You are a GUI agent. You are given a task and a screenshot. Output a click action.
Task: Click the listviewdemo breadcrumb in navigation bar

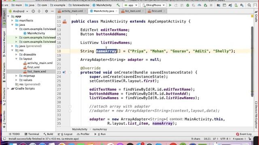click(x=79, y=5)
